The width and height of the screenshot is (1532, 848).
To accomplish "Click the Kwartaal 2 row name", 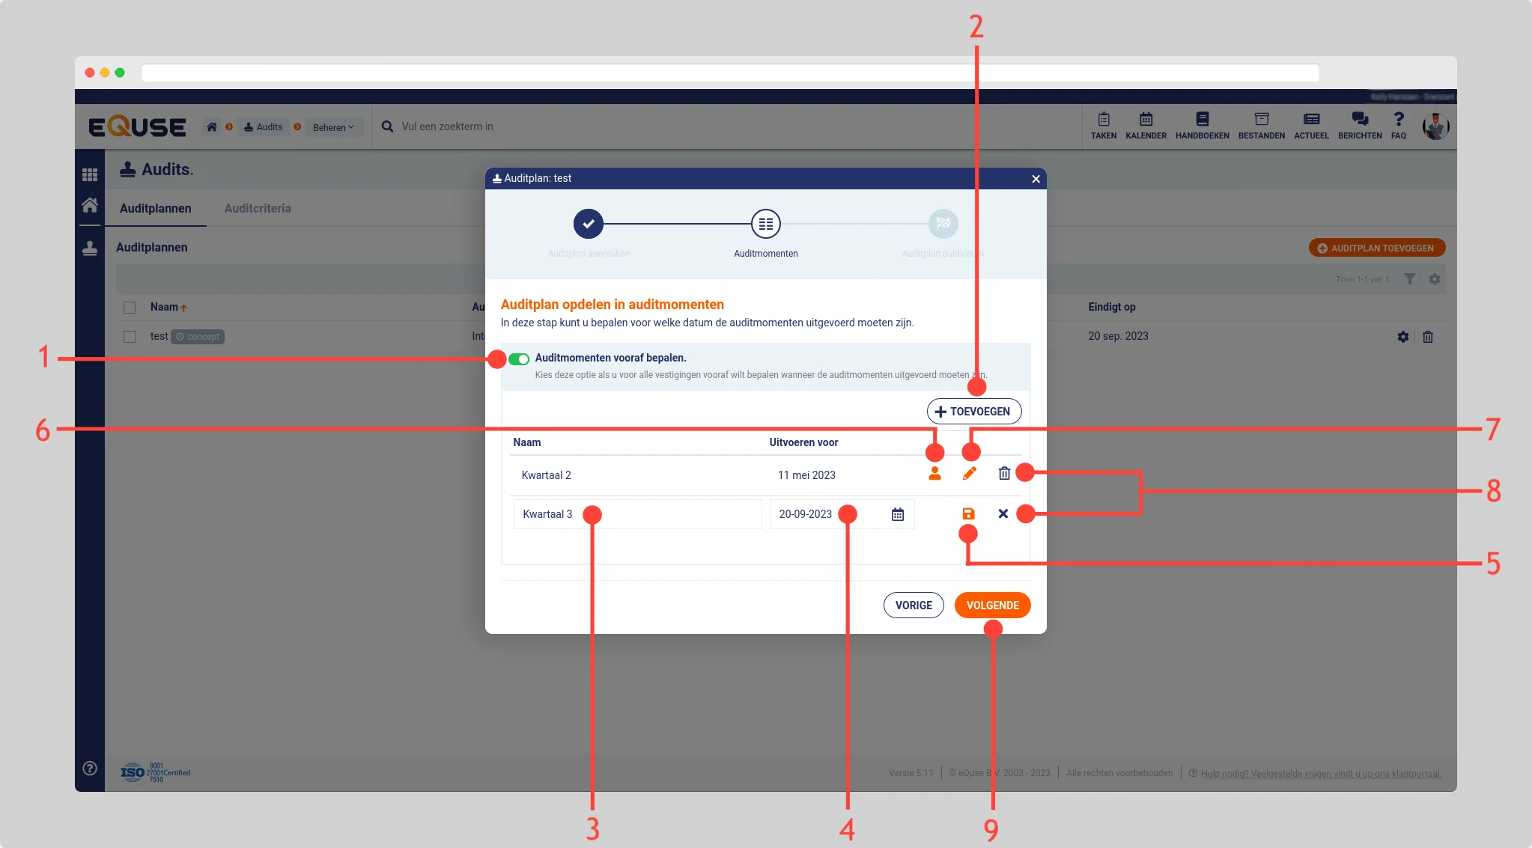I will (x=546, y=475).
